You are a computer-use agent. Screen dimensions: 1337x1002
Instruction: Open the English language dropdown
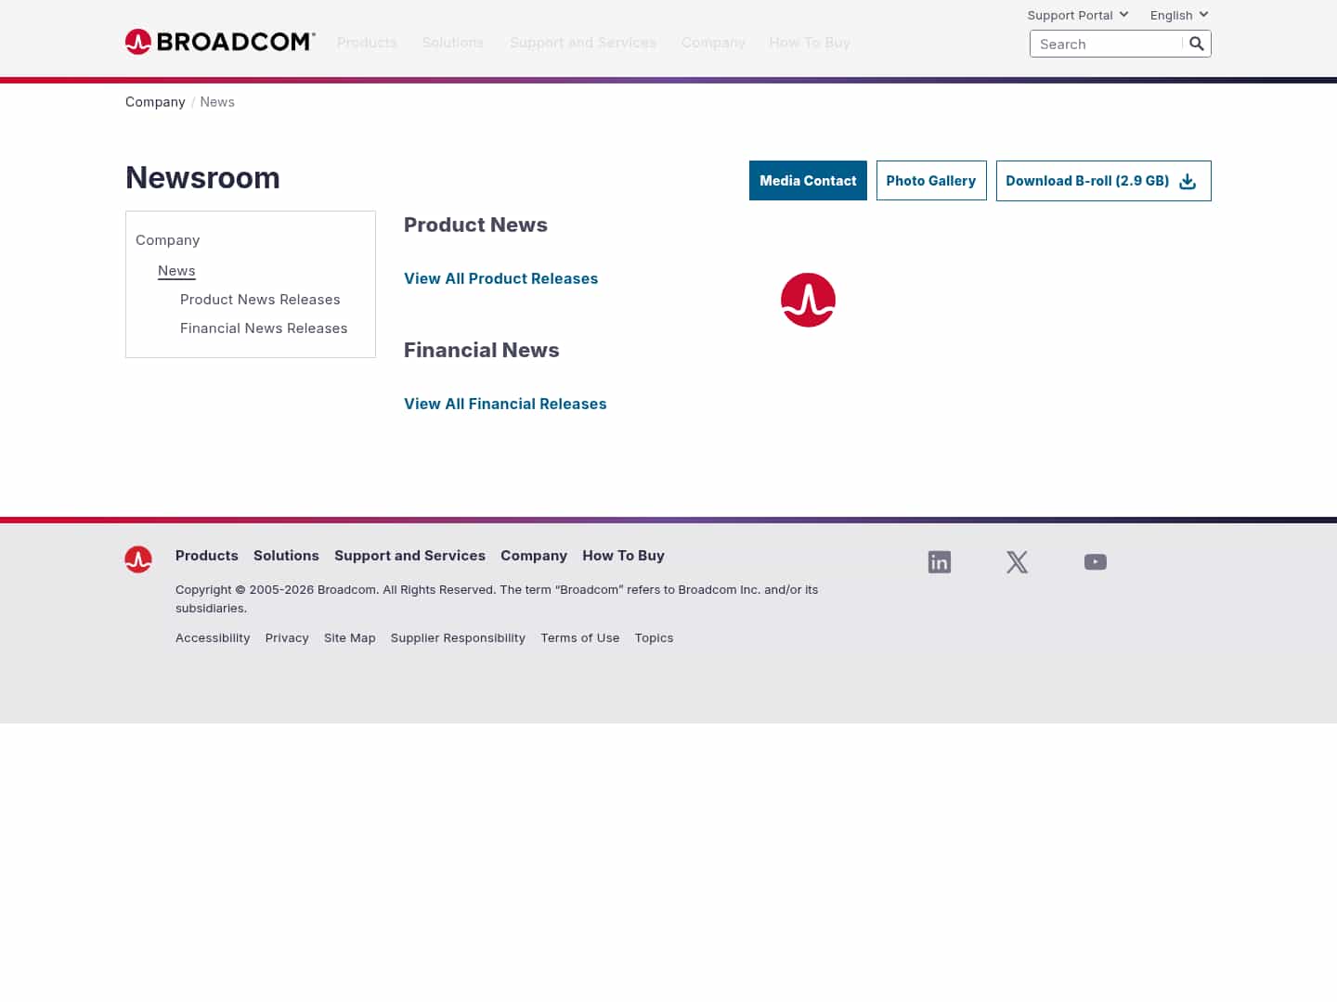tap(1179, 15)
